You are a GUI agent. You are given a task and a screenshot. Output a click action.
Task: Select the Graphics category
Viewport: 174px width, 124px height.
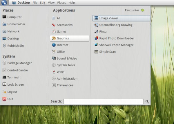pos(70,38)
